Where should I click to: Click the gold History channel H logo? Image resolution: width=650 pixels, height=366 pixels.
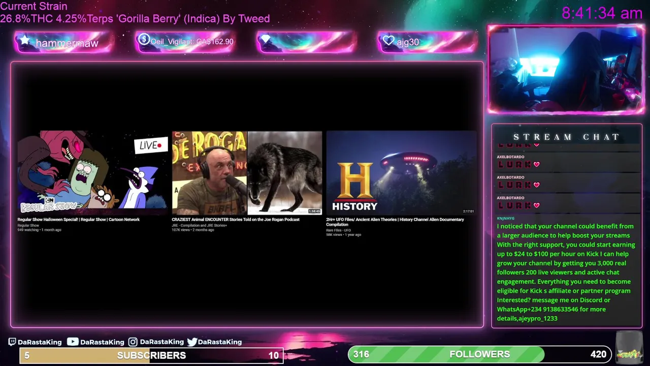point(354,180)
